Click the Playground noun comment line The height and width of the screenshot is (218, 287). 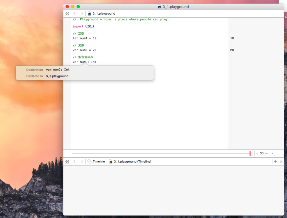pyautogui.click(x=120, y=19)
